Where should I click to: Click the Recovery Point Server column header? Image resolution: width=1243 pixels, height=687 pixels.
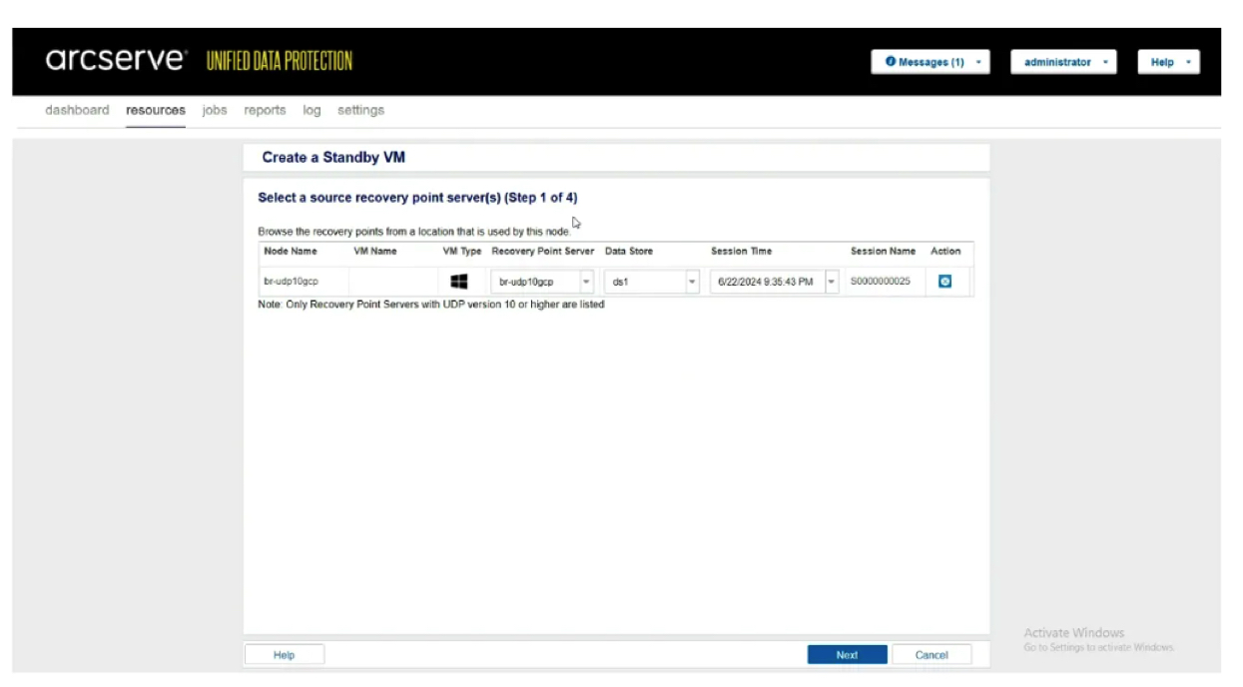543,252
